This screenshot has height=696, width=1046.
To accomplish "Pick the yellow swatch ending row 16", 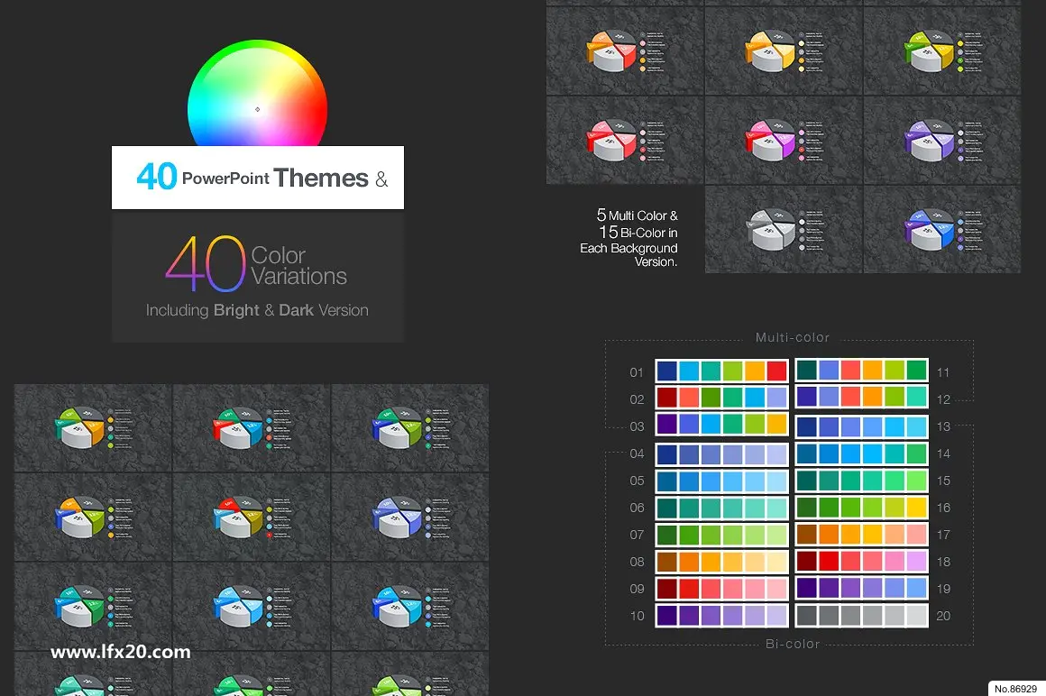I will coord(916,508).
